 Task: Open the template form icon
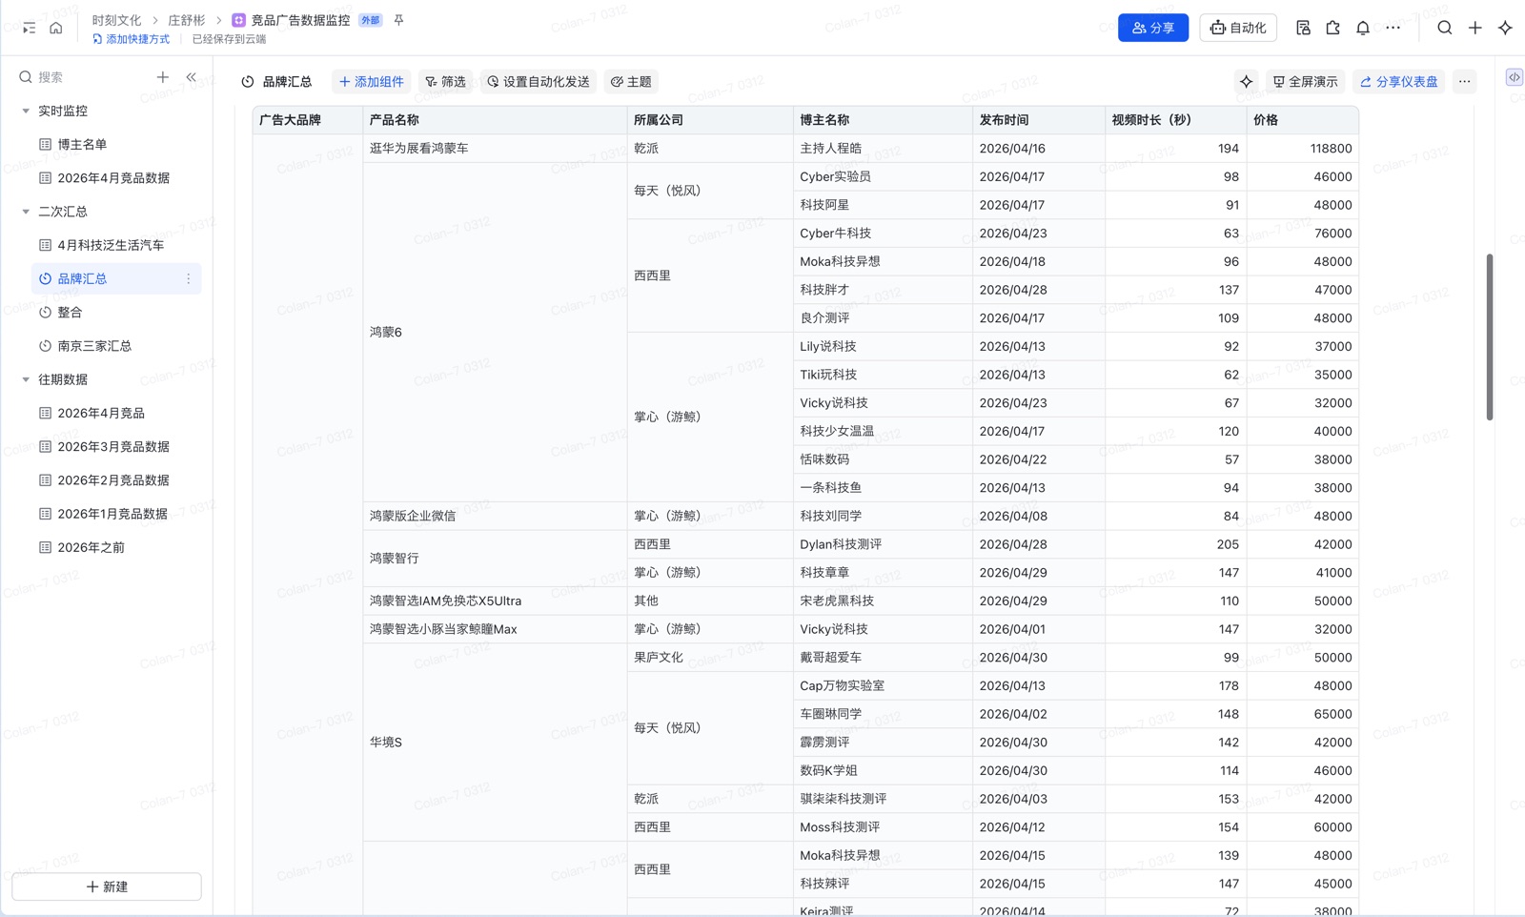[1303, 28]
